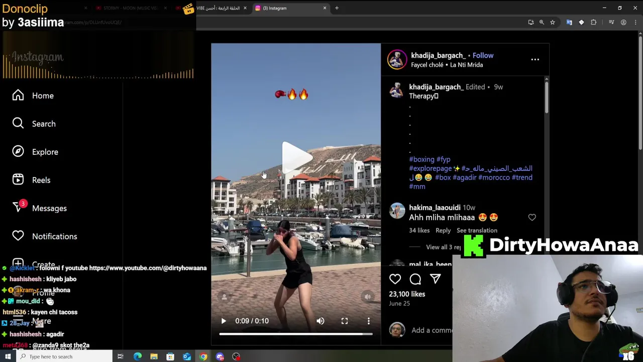Click the Add a comment field
643x362 pixels.
click(431, 330)
